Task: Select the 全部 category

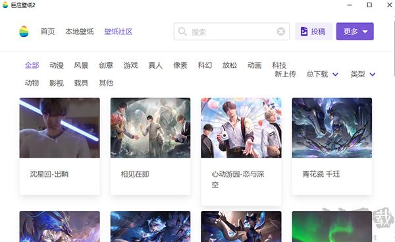Action: click(x=32, y=65)
